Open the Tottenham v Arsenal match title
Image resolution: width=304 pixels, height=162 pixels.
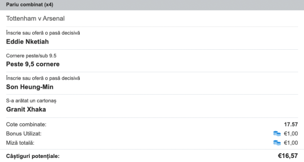click(x=35, y=19)
